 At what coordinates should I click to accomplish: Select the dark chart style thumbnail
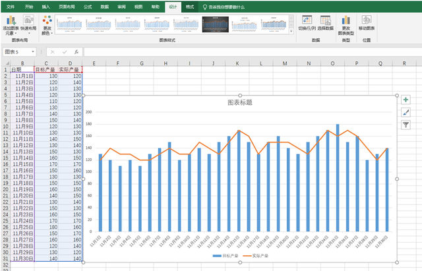tap(215, 24)
